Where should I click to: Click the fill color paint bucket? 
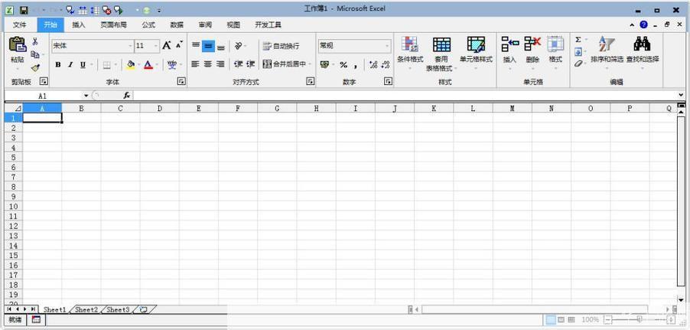click(x=130, y=65)
